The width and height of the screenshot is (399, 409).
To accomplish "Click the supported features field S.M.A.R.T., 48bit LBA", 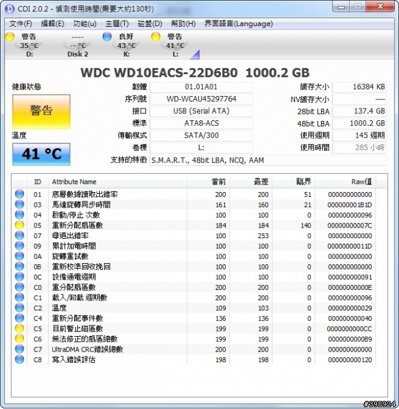I will [268, 160].
